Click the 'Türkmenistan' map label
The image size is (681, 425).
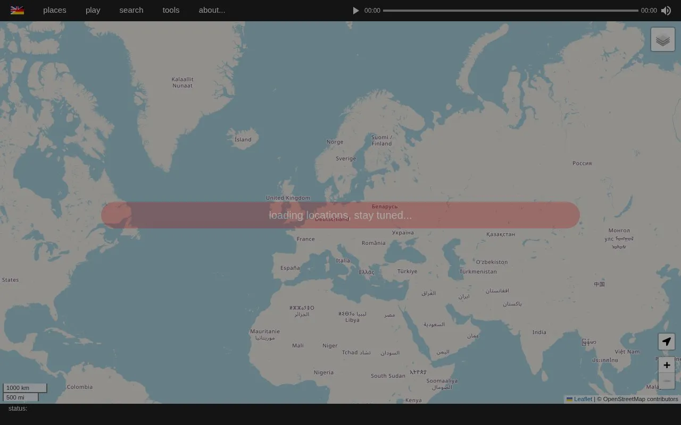pyautogui.click(x=478, y=271)
